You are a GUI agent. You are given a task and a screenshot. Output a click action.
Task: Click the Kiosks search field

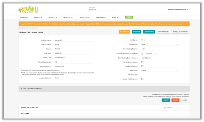click(x=177, y=107)
